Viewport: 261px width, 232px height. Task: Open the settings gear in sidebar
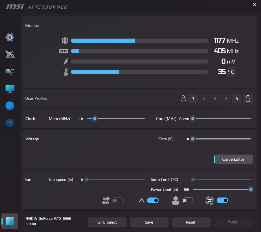(10, 37)
